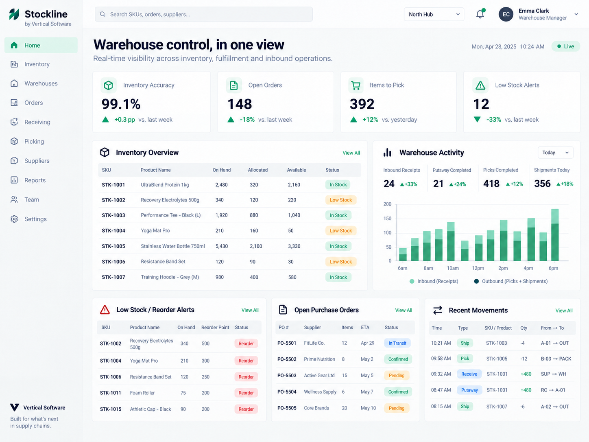Viewport: 589px width, 442px height.
Task: Click the Outbound (Picks + Shipments) legend swatch
Action: [x=476, y=281]
